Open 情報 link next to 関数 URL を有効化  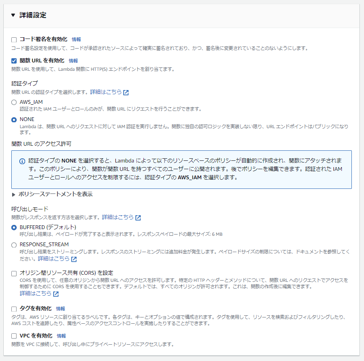73,61
